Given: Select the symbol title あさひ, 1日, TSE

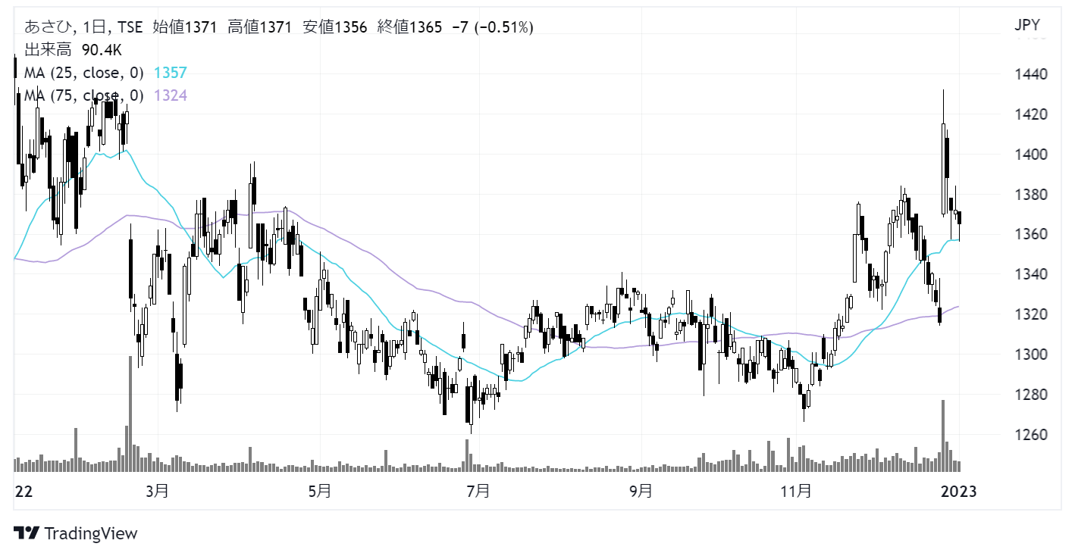Looking at the screenshot, I should pyautogui.click(x=85, y=27).
